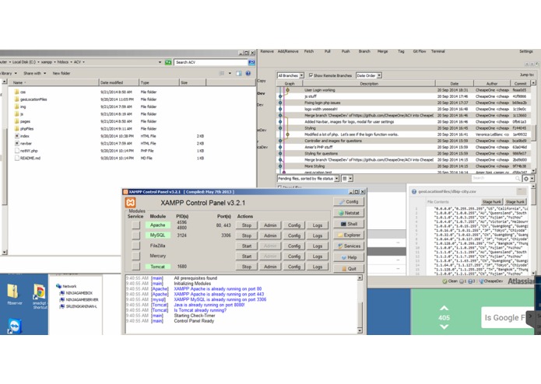Open Services from XAMPP side buttons
This screenshot has width=541, height=384.
click(349, 246)
